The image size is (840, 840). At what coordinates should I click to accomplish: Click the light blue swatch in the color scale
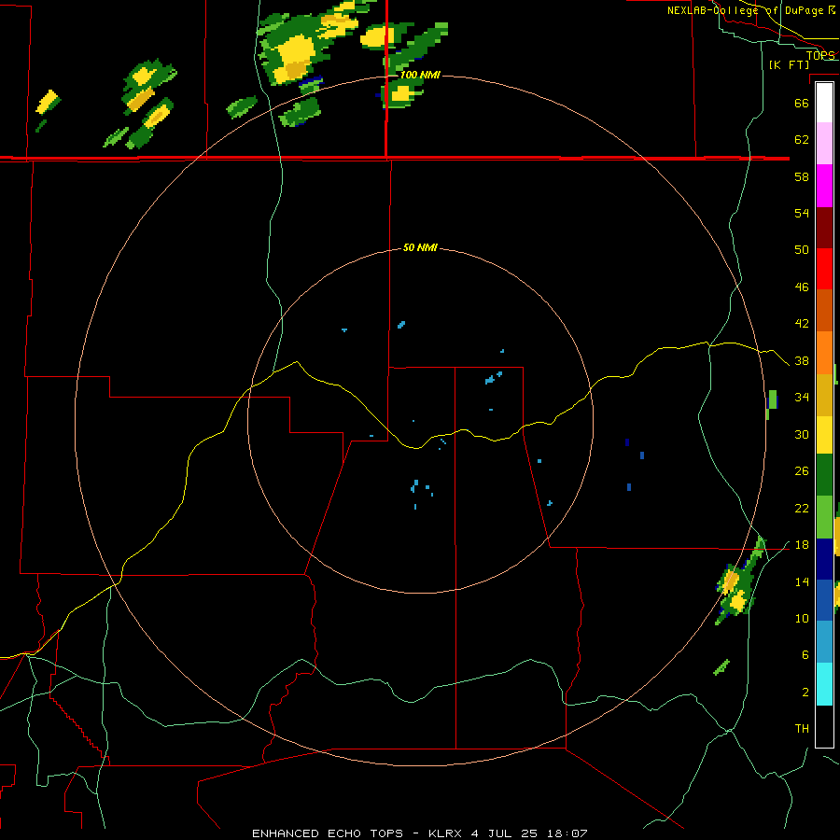tap(824, 642)
